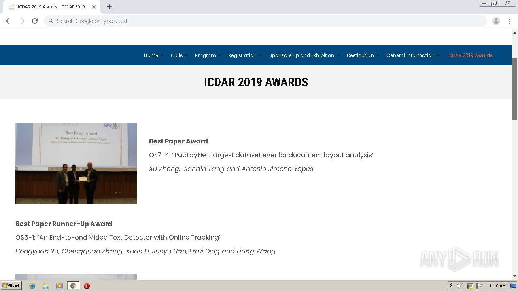Viewport: 518px width, 291px height.
Task: Click Show desktop button on taskbar
Action: point(514,286)
